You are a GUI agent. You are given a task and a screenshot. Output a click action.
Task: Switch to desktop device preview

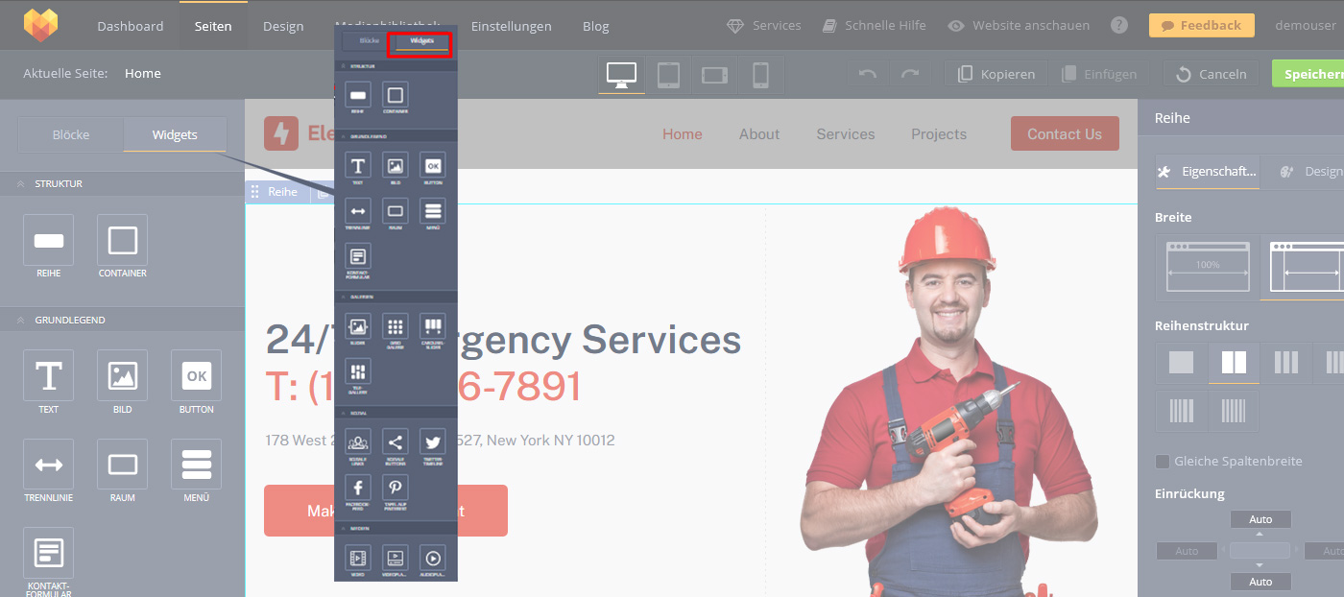[621, 75]
